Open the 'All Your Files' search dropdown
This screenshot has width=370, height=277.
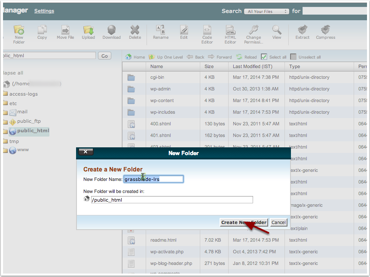(x=266, y=12)
